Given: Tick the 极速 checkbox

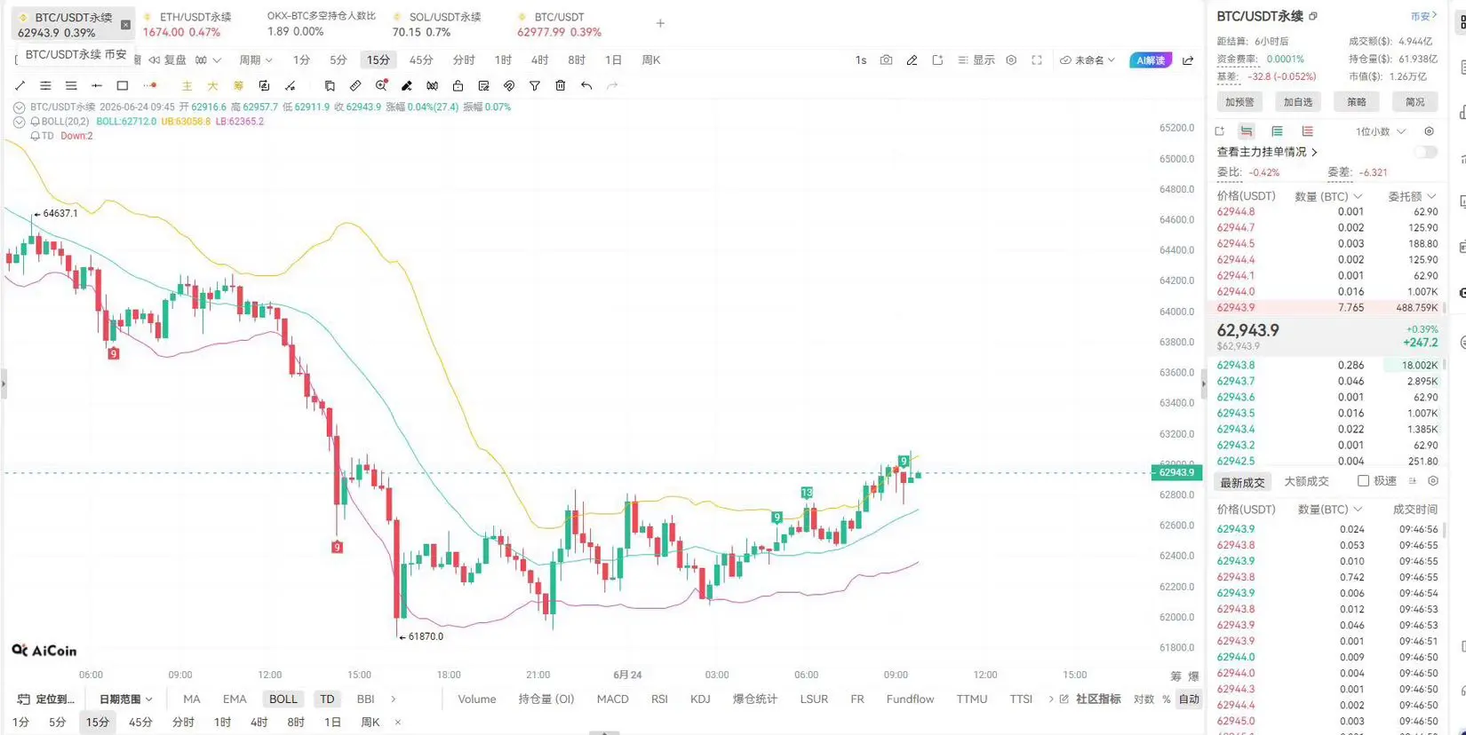Looking at the screenshot, I should (1363, 481).
